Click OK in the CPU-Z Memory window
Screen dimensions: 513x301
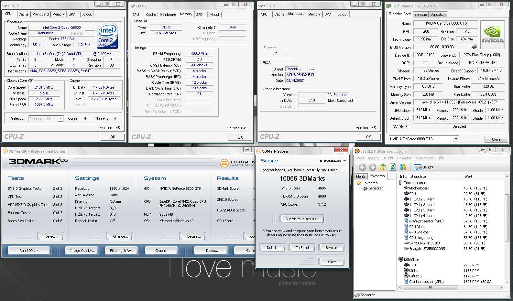coord(240,137)
